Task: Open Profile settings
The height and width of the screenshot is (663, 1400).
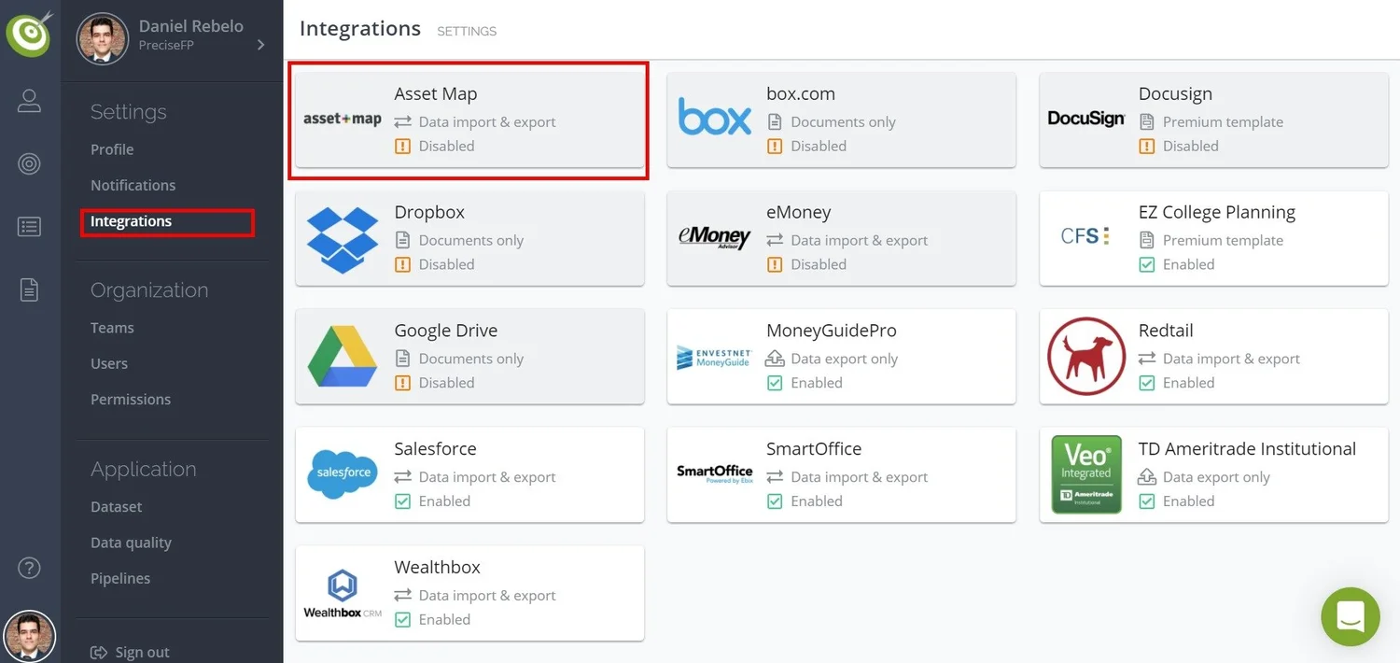Action: [x=112, y=149]
